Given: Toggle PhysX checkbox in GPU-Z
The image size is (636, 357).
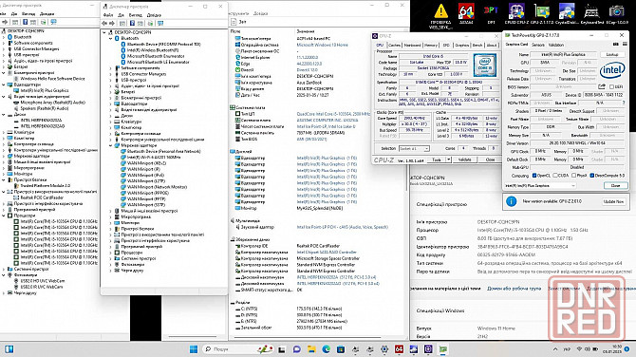Looking at the screenshot, I should pos(573,176).
